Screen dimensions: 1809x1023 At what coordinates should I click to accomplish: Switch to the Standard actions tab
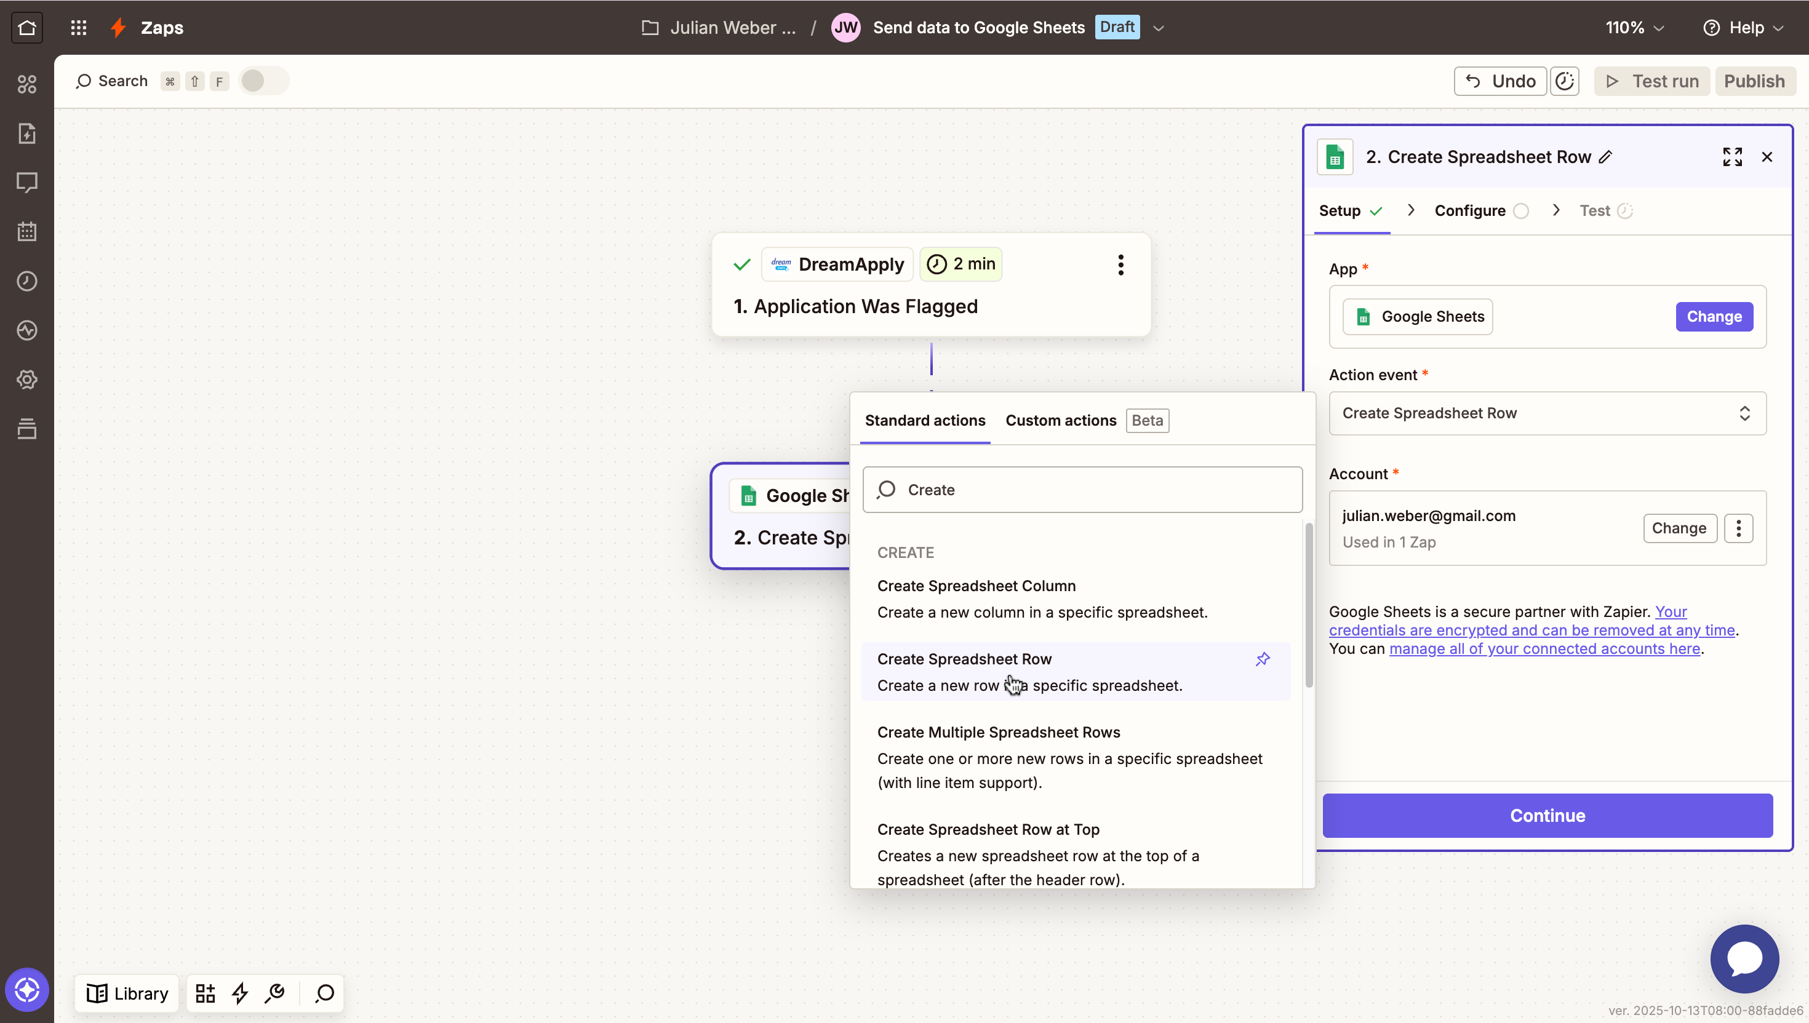[925, 420]
